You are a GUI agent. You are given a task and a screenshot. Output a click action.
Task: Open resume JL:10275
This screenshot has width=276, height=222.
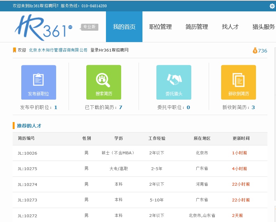point(28,169)
